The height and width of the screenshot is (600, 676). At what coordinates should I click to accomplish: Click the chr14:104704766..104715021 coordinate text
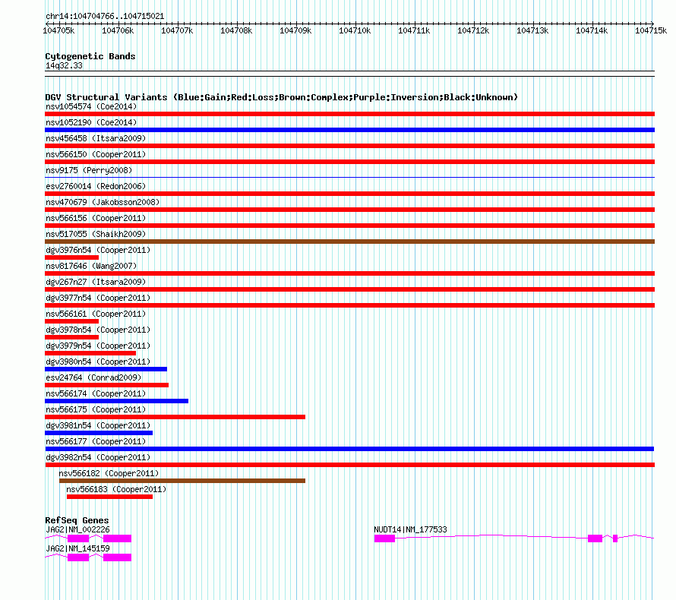tap(105, 17)
